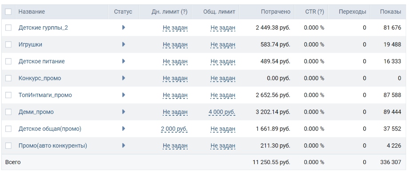
Task: Go to the Детское питание campaign
Action: click(x=41, y=61)
